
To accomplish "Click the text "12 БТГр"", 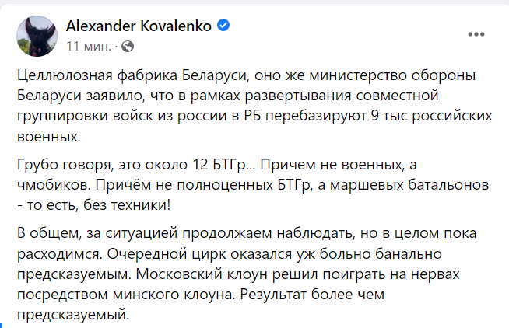I will coord(224,165).
